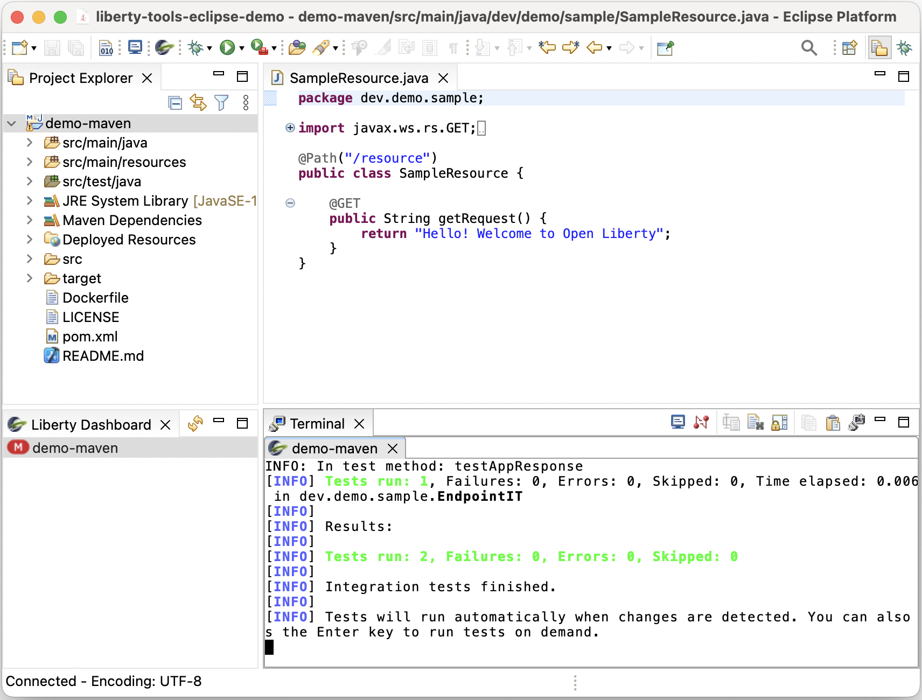The height and width of the screenshot is (700, 922).
Task: Select the README.md file
Action: [x=103, y=356]
